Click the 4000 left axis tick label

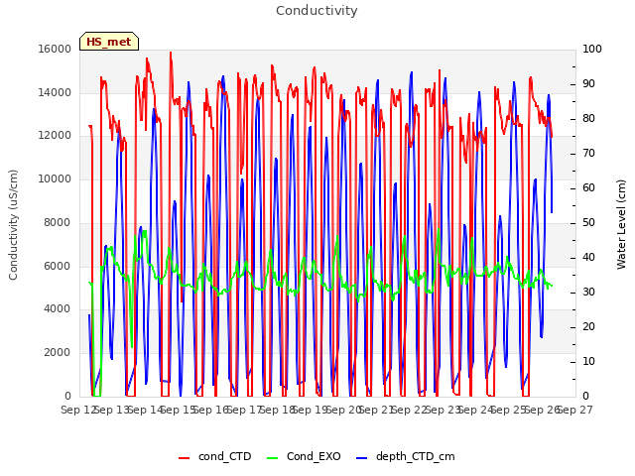click(58, 308)
